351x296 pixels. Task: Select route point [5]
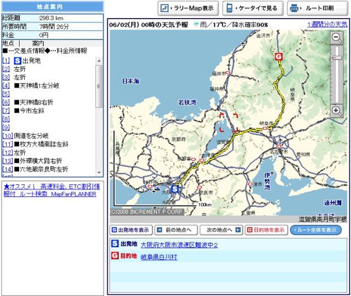[6, 94]
